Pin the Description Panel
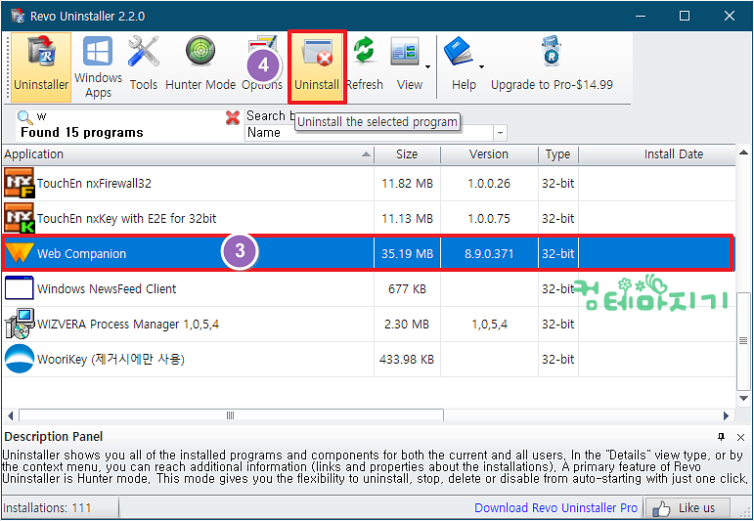Image resolution: width=754 pixels, height=521 pixels. tap(721, 437)
